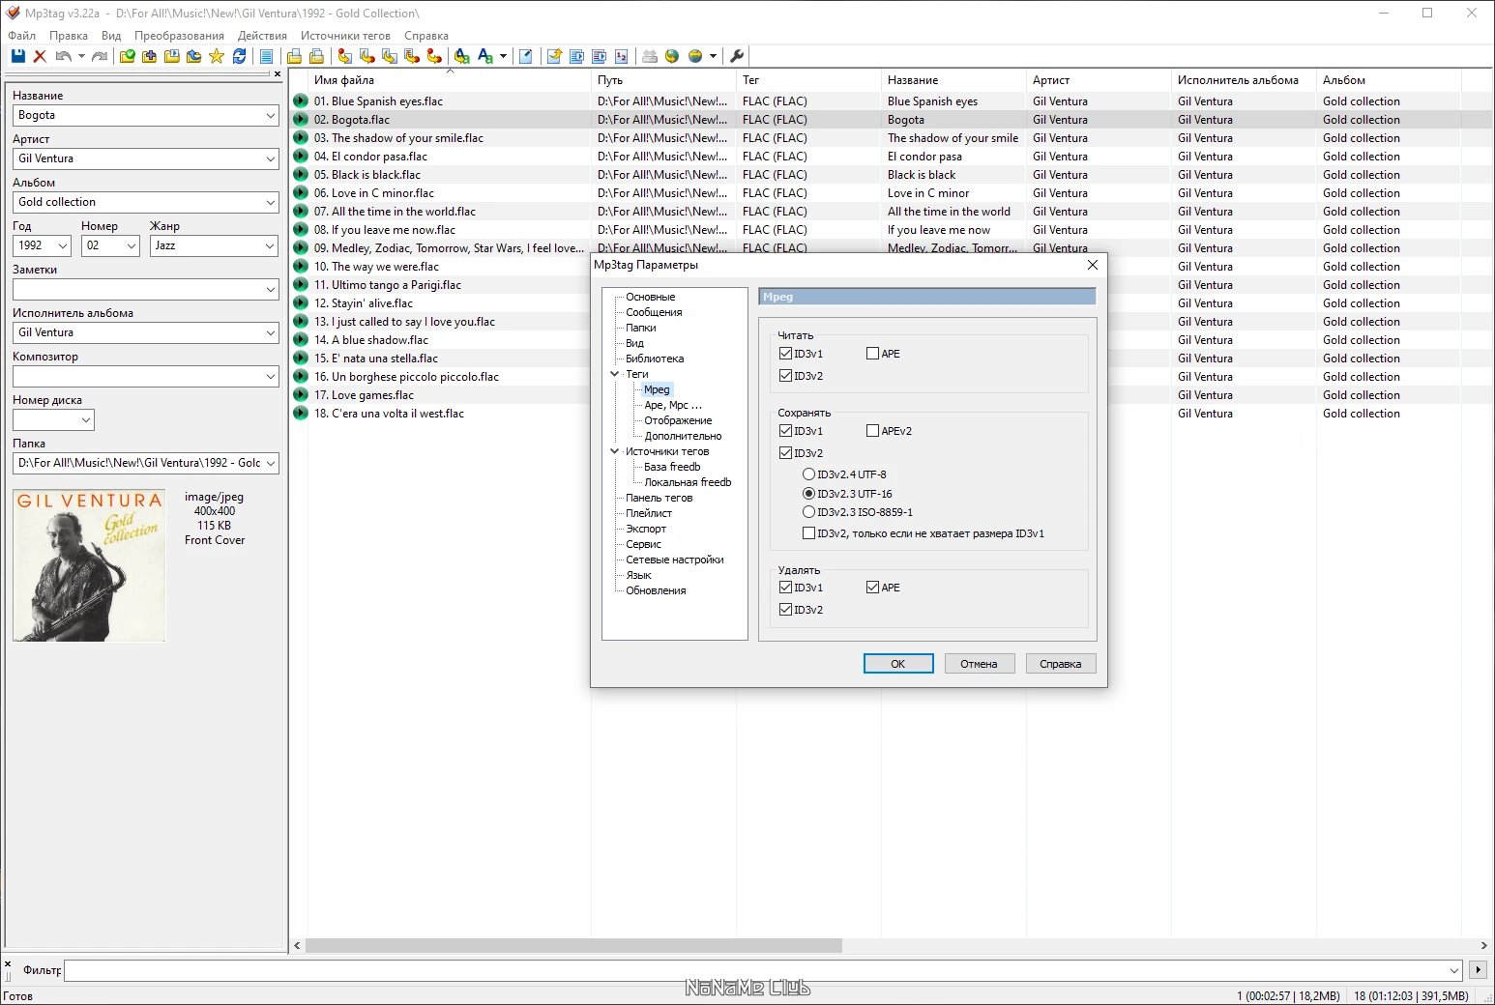The image size is (1495, 1005).
Task: Open Mp3tag options via the wrench icon
Action: click(736, 56)
